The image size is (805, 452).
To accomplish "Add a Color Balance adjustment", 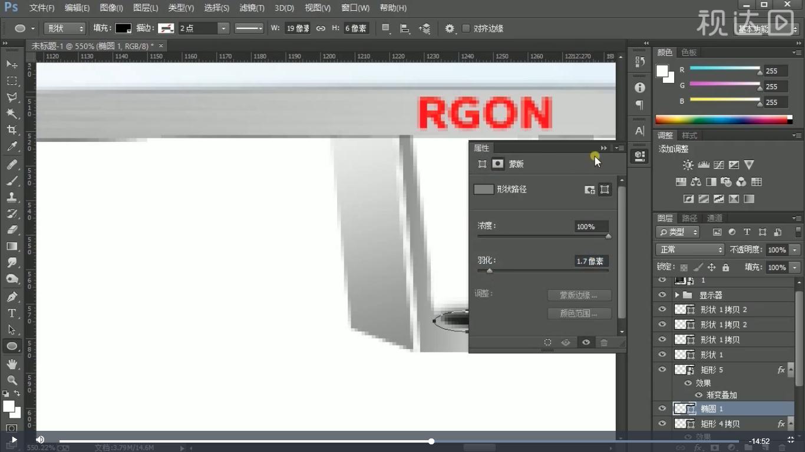I will (696, 182).
